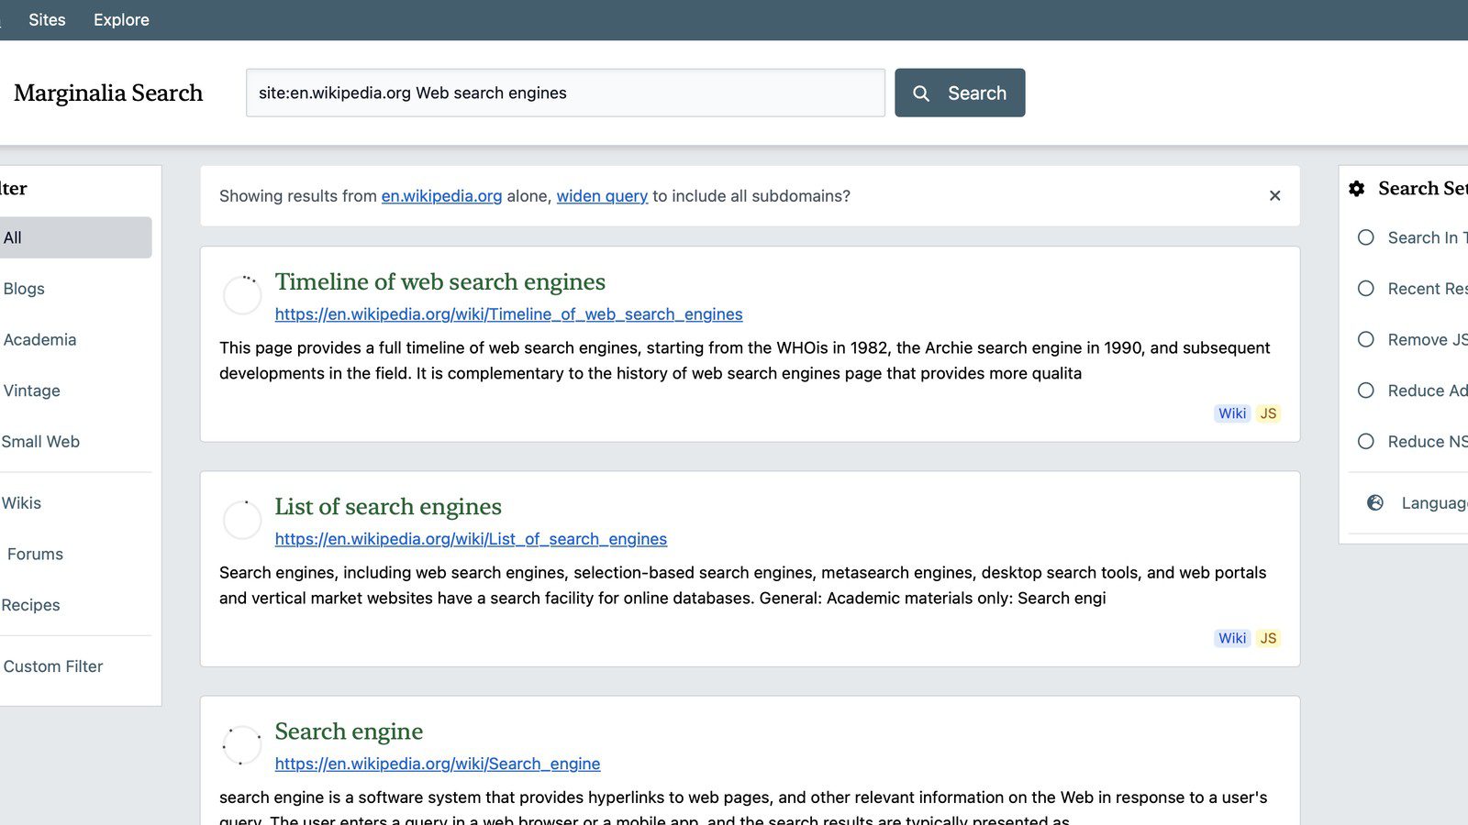Enable the Remove JS radio option

(1366, 339)
